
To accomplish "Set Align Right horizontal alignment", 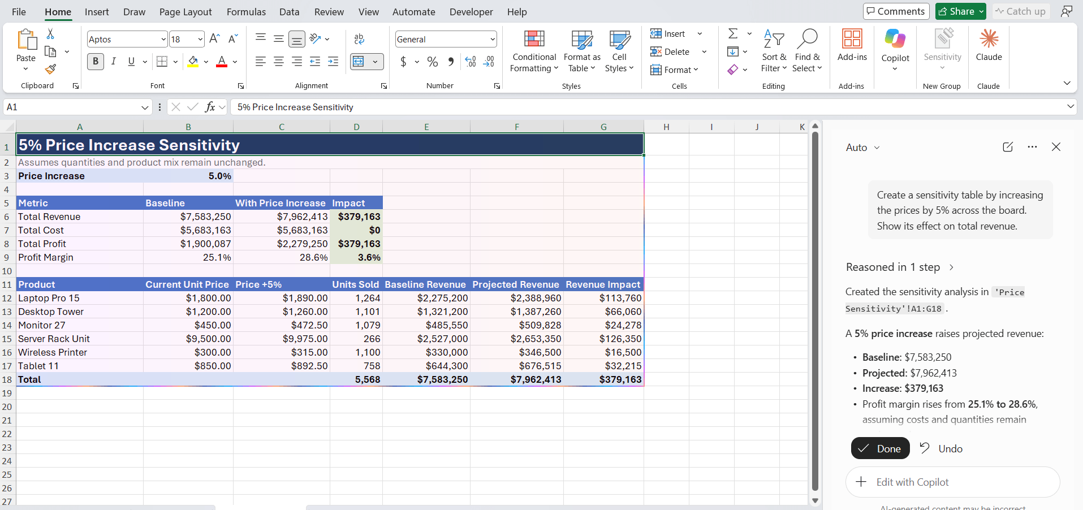I will [x=297, y=61].
